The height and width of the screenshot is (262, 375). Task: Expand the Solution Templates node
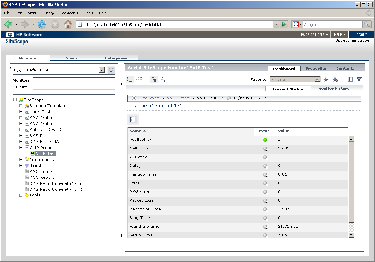tap(21, 106)
